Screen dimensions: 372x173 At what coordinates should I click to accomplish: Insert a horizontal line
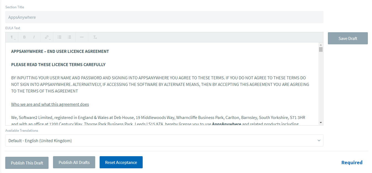click(82, 37)
